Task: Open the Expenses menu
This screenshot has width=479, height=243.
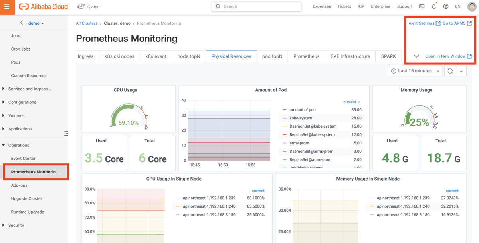Action: pyautogui.click(x=322, y=6)
